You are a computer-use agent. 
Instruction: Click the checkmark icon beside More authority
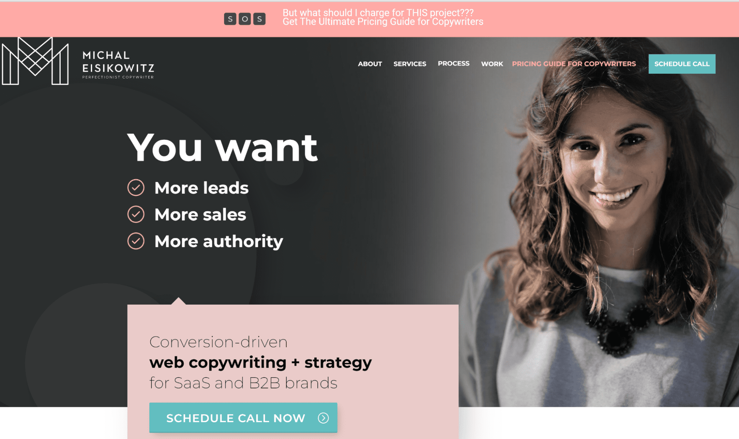(136, 241)
